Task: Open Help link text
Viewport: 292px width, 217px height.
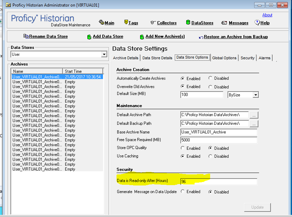Action: pos(265,23)
